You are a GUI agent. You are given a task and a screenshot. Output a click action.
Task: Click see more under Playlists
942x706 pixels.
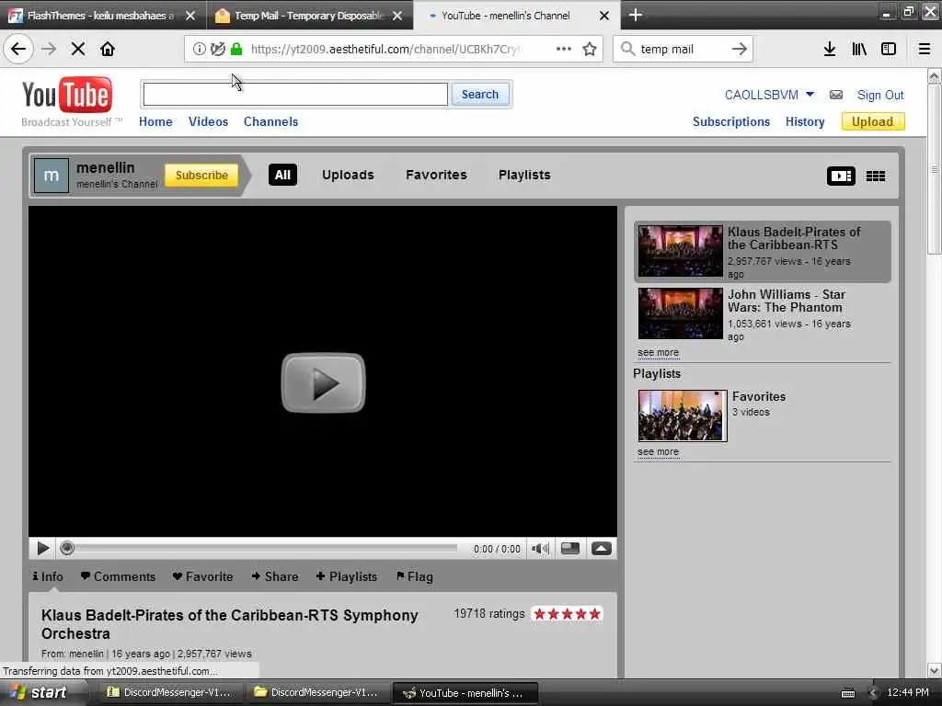click(x=659, y=451)
